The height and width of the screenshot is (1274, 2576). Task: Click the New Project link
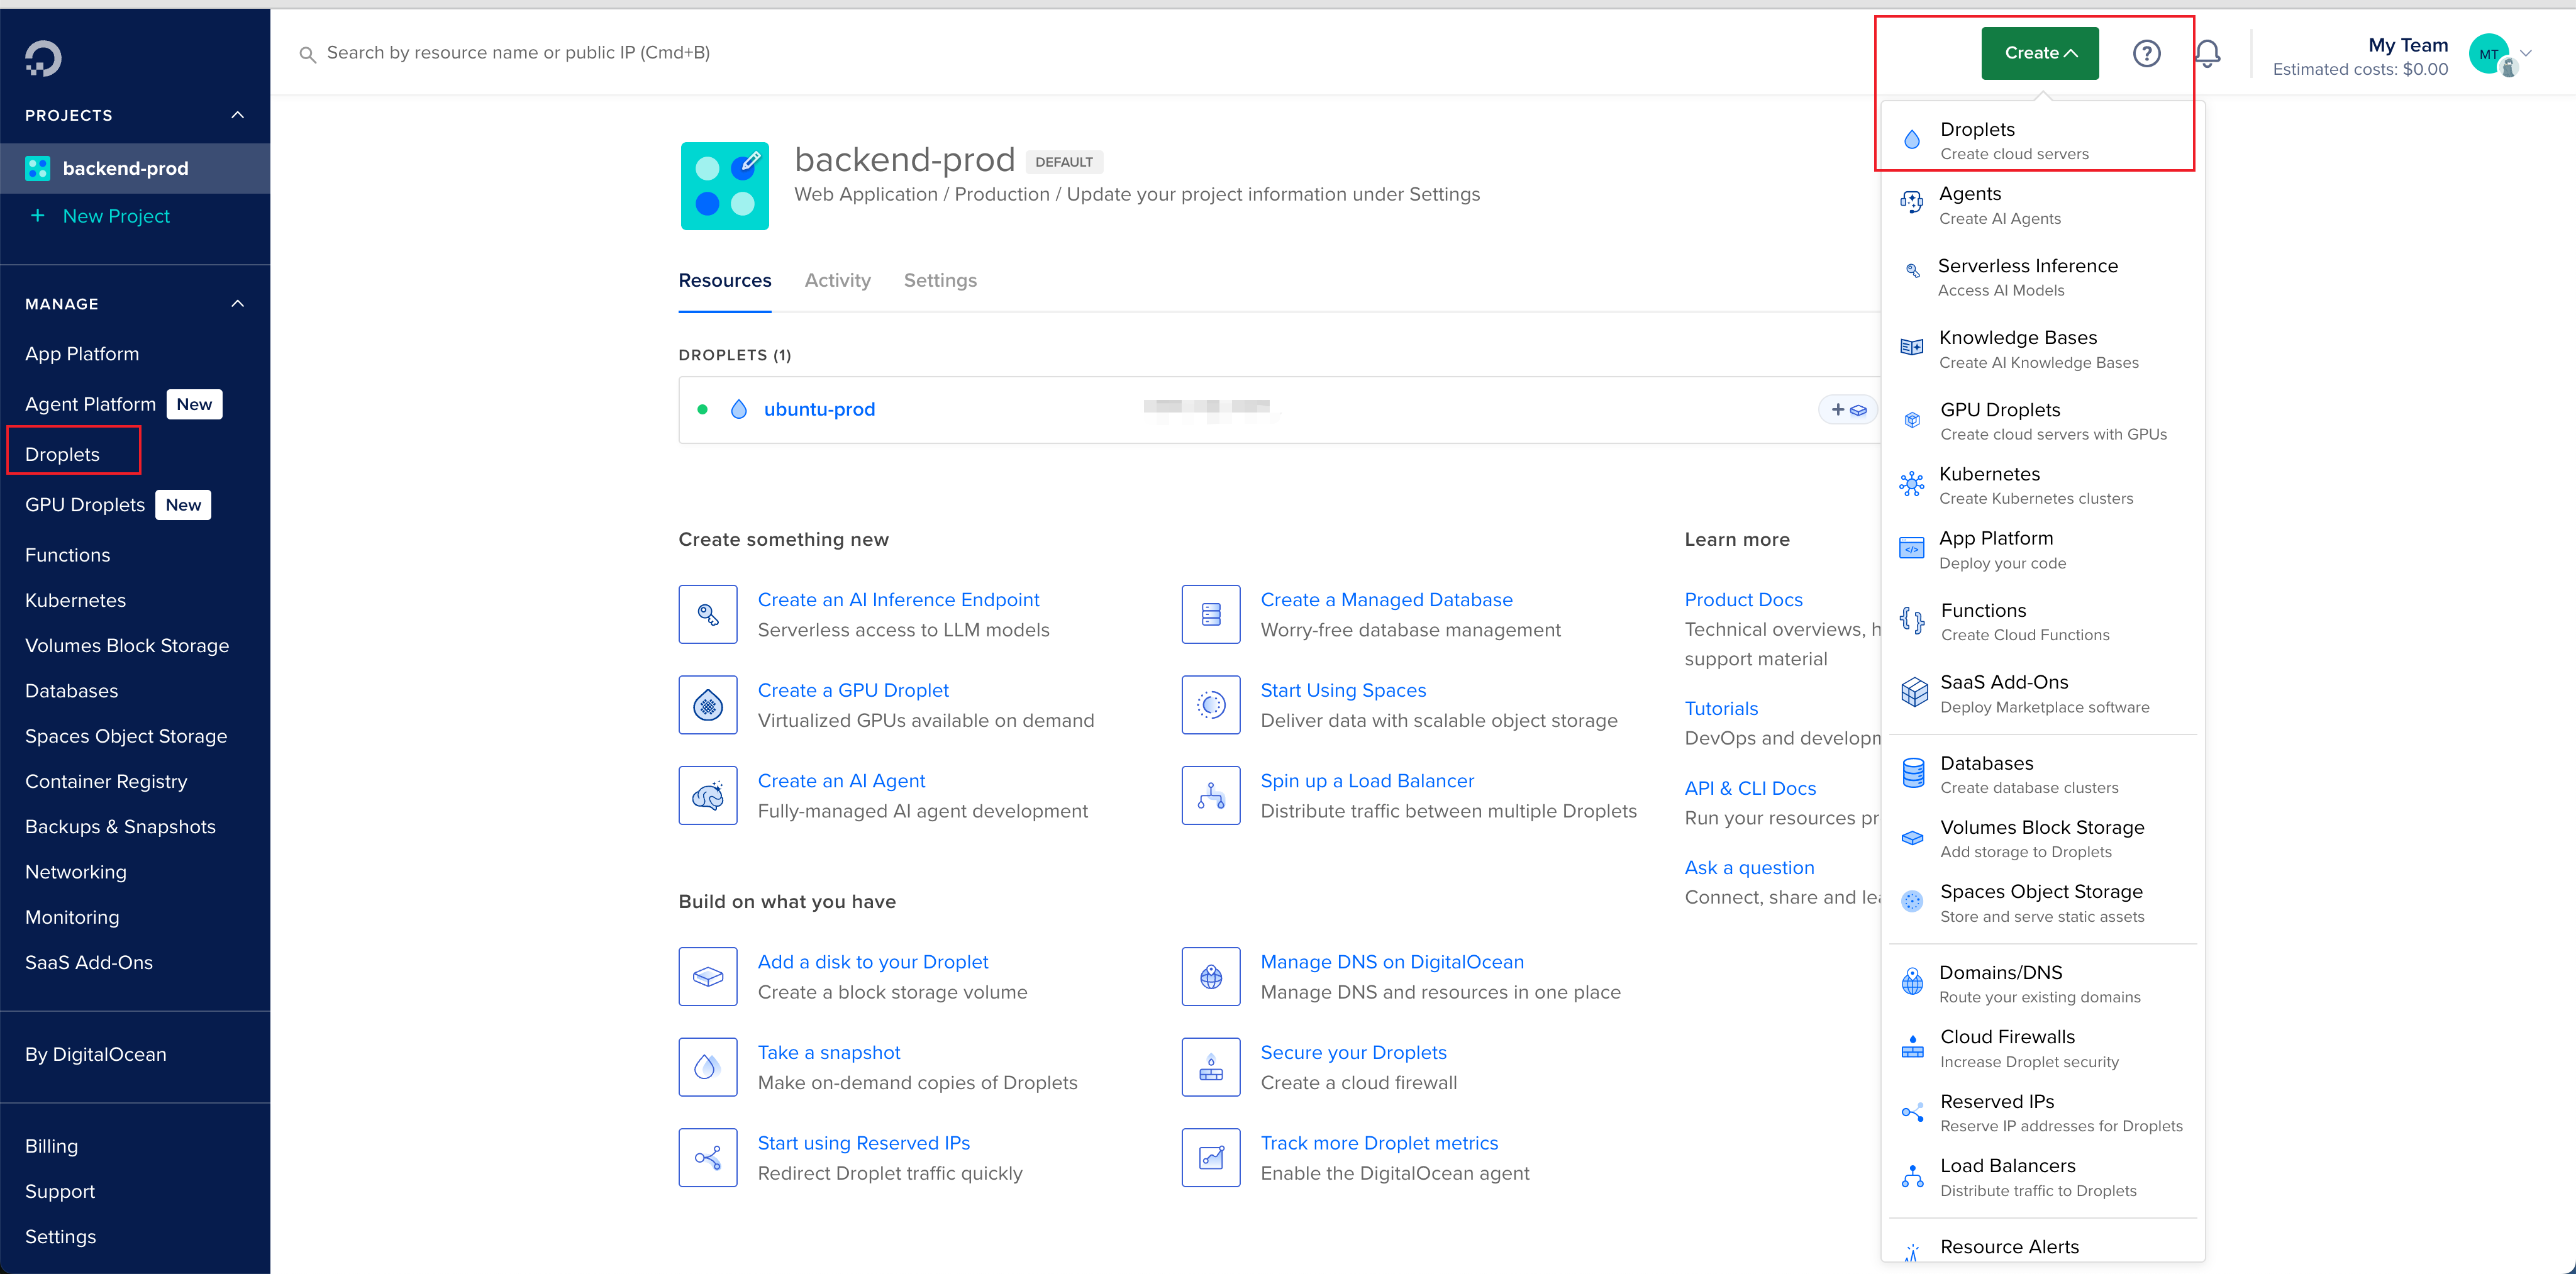[116, 217]
